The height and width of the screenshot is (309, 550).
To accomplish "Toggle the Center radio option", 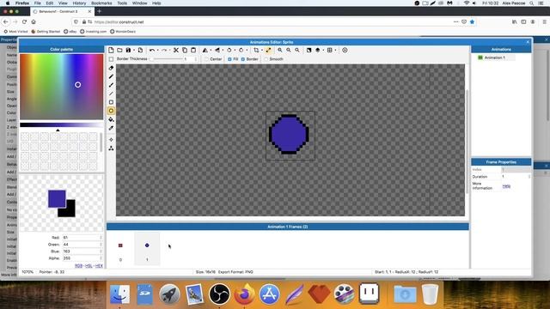I will click(206, 59).
